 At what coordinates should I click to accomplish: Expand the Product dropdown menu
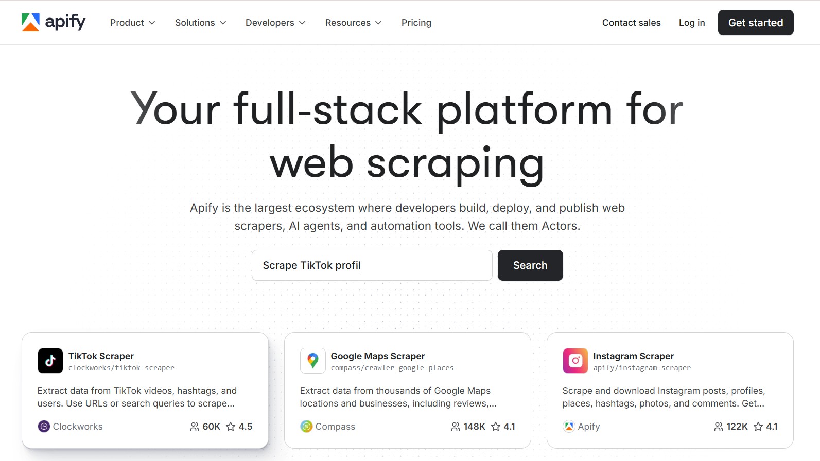pyautogui.click(x=132, y=23)
